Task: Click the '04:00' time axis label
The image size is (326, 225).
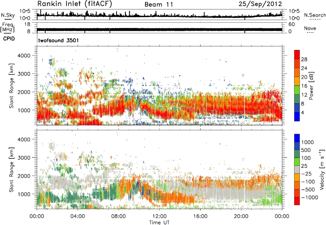Action: (78, 216)
